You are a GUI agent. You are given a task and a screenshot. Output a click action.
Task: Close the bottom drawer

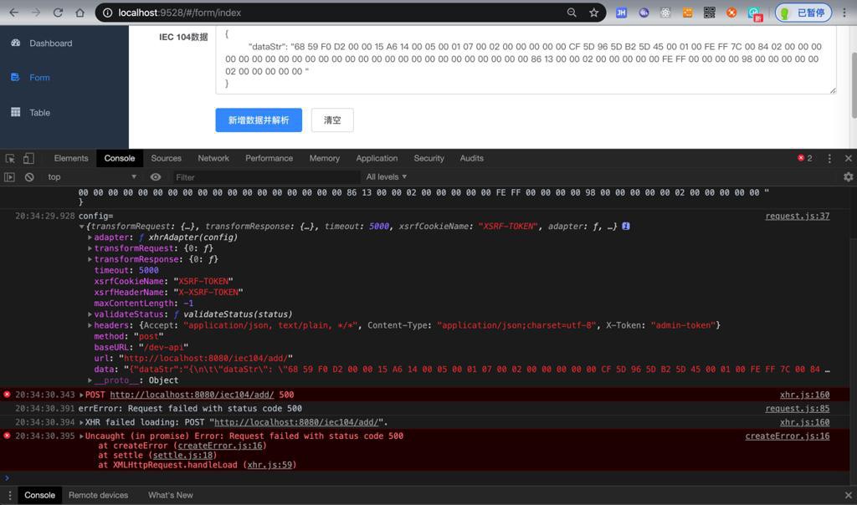coord(849,495)
